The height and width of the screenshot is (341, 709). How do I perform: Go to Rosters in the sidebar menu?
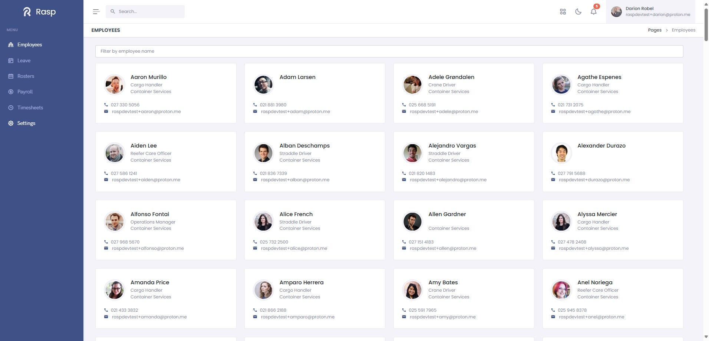(x=26, y=76)
